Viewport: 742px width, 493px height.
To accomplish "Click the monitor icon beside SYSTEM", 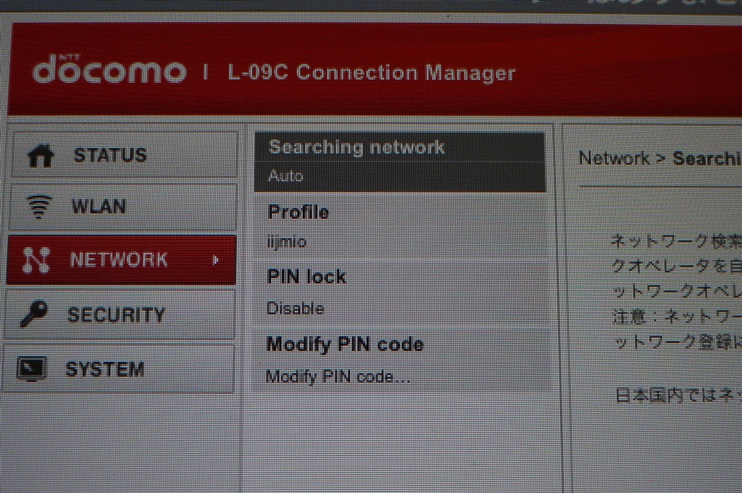I will [31, 368].
